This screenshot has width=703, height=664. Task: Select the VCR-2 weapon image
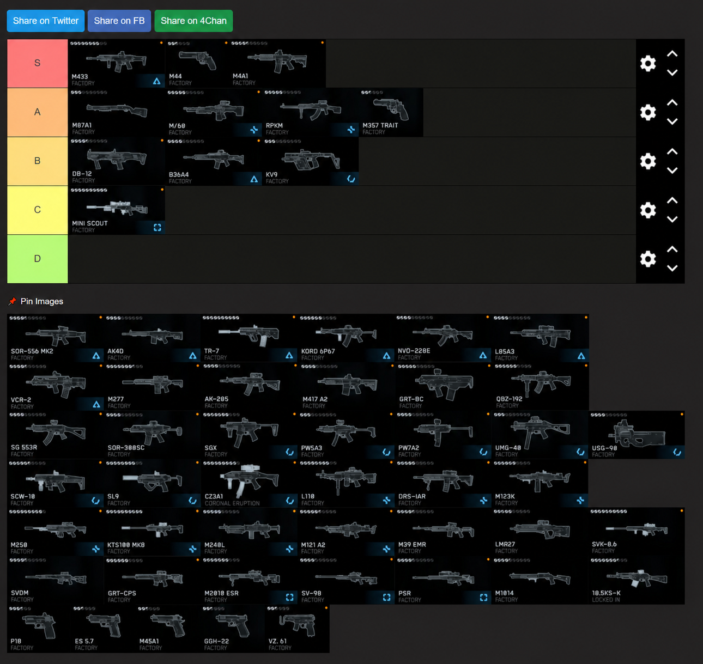56,386
